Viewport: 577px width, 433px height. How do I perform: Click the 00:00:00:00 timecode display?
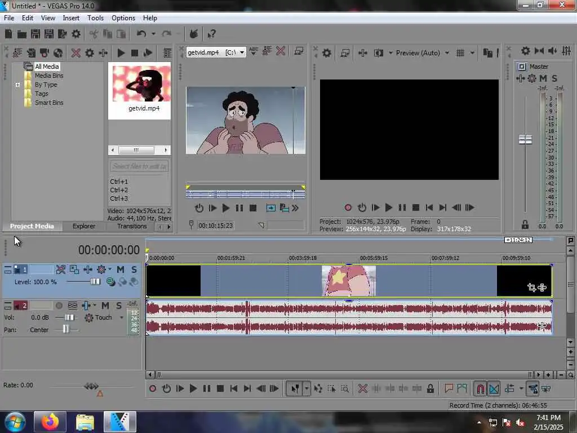109,250
